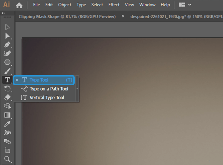Viewport: 223px width, 165px height.
Task: Select the Pen tool
Action: click(7, 45)
